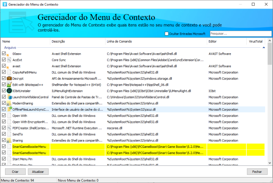Click the Fechar button

pyautogui.click(x=257, y=172)
